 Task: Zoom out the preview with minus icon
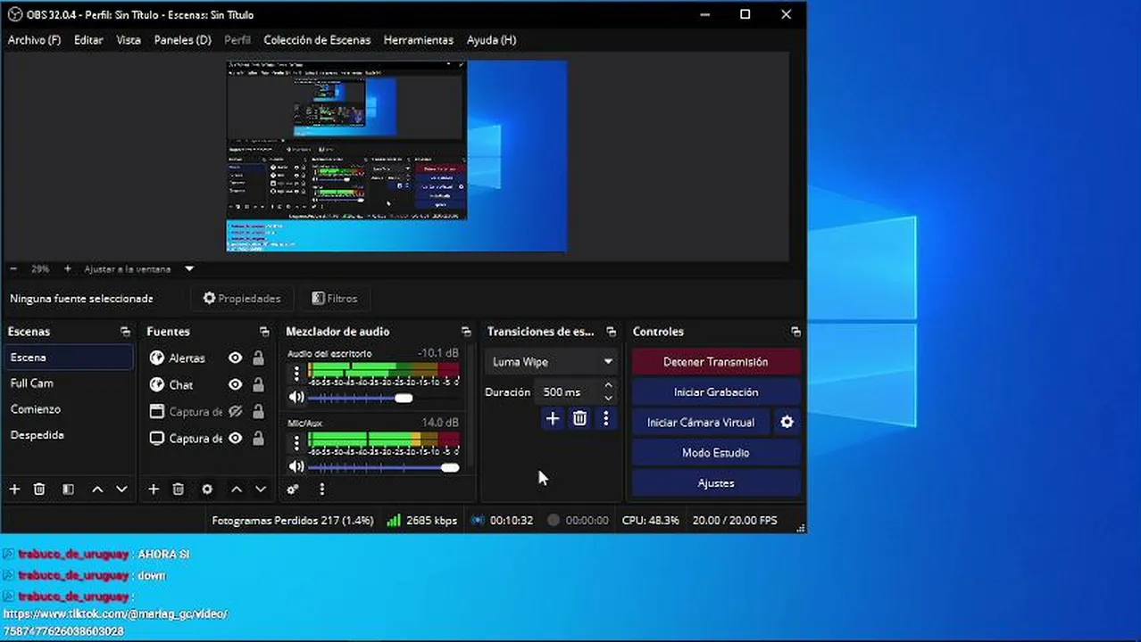(13, 268)
